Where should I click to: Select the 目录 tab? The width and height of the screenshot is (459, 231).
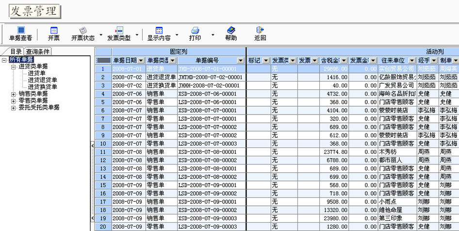pos(16,51)
